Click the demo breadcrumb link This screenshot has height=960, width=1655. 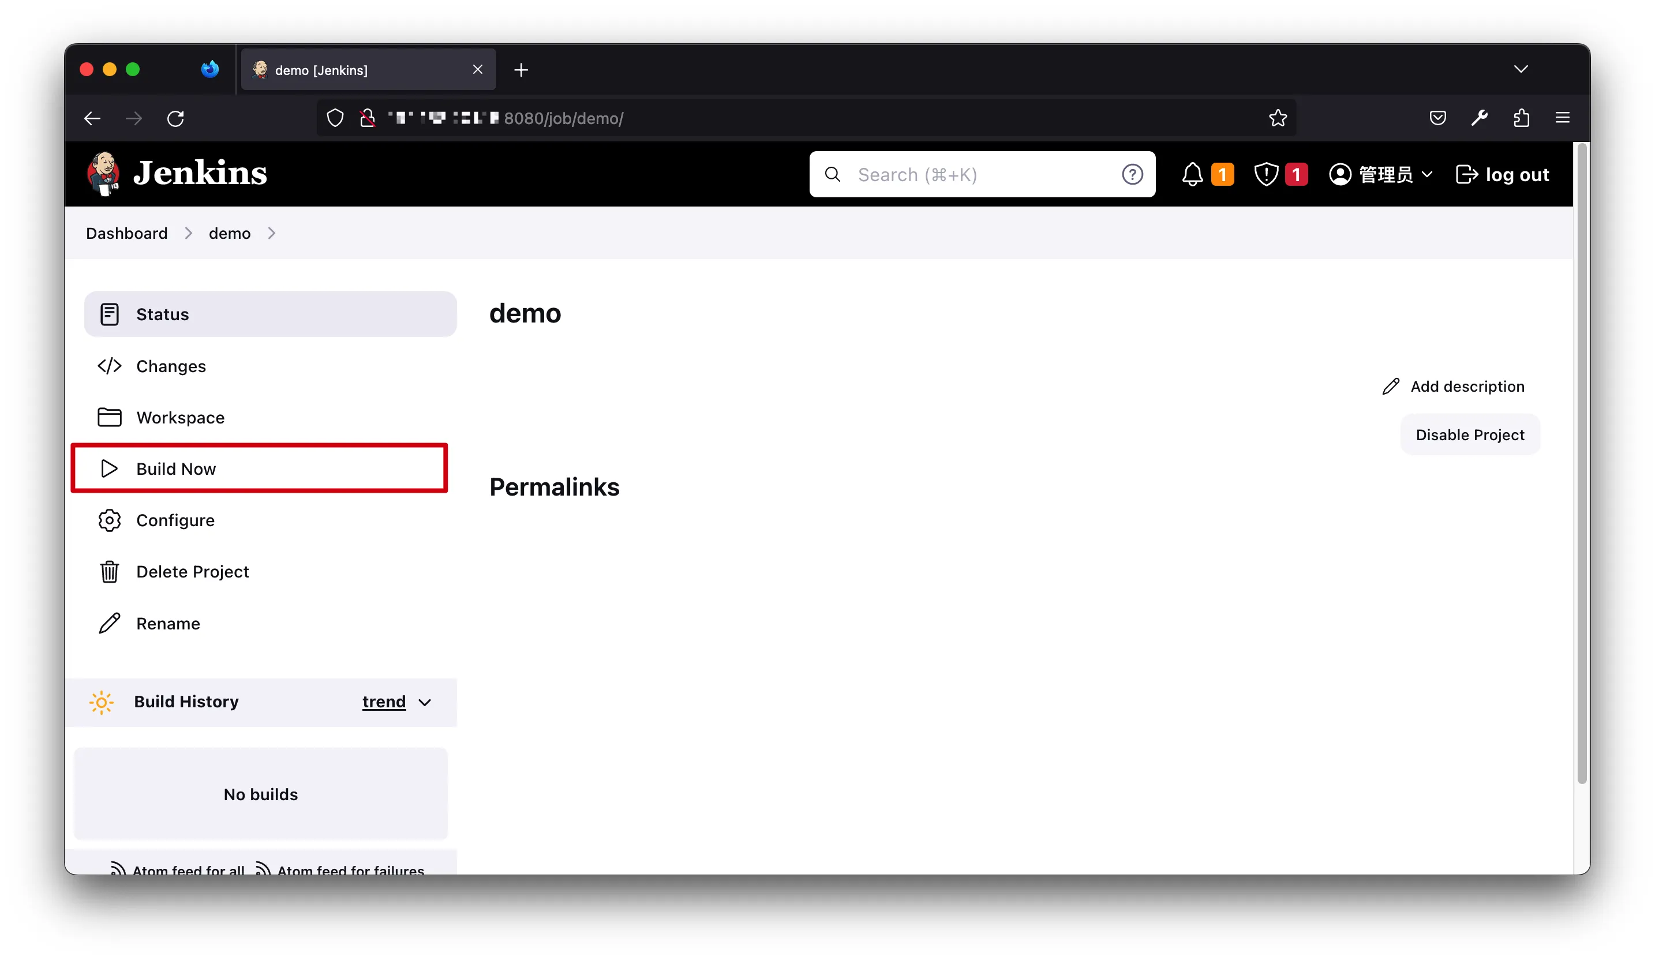[230, 233]
